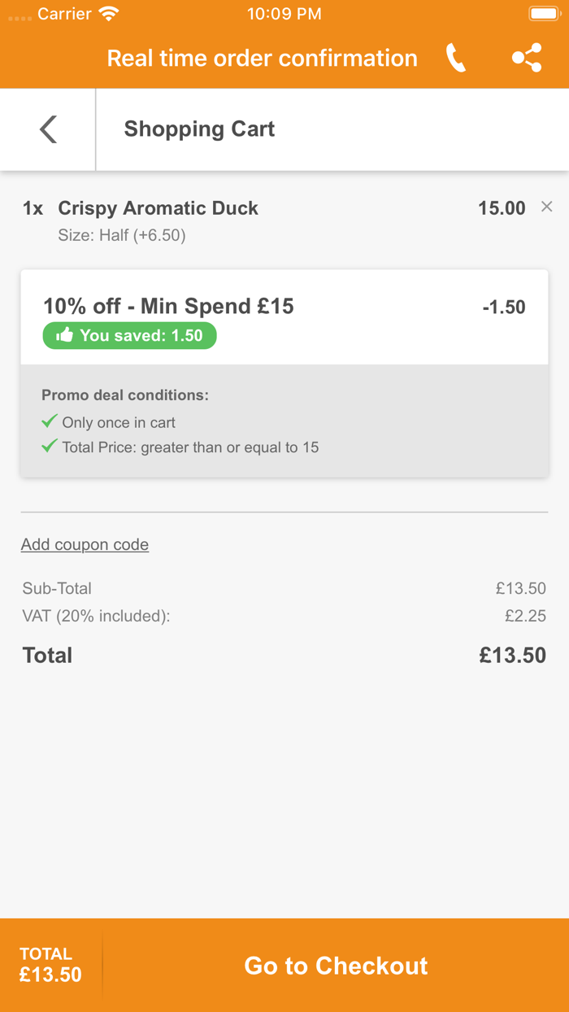Tap the Only once in cart checkmark
The height and width of the screenshot is (1012, 569).
pos(50,421)
